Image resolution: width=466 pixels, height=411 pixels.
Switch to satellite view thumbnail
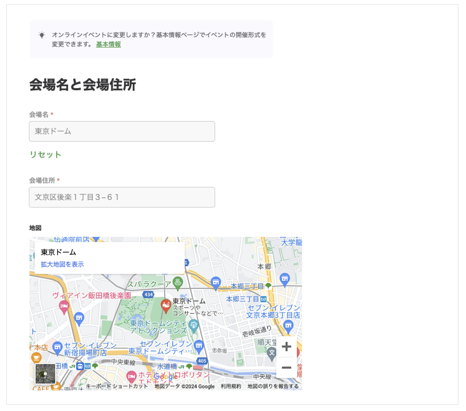[45, 374]
